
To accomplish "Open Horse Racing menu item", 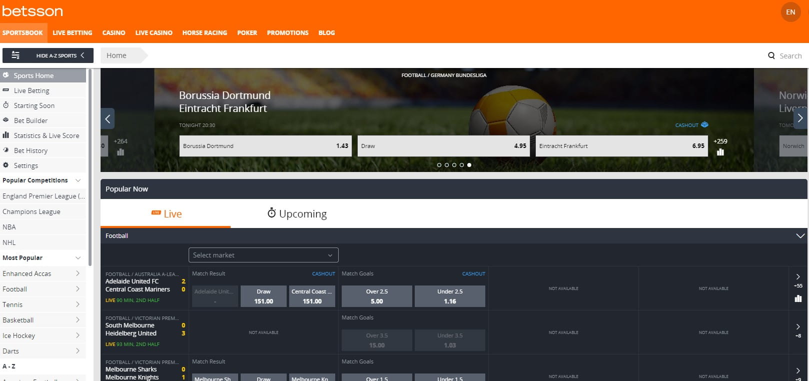I will [205, 33].
